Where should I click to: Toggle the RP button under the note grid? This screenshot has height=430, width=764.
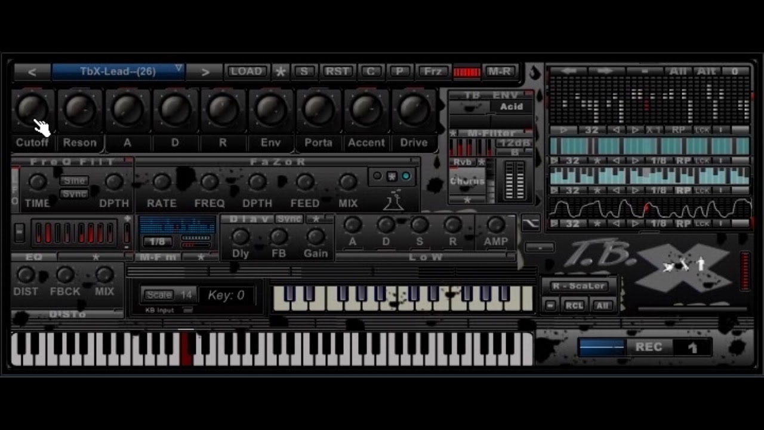(x=679, y=130)
